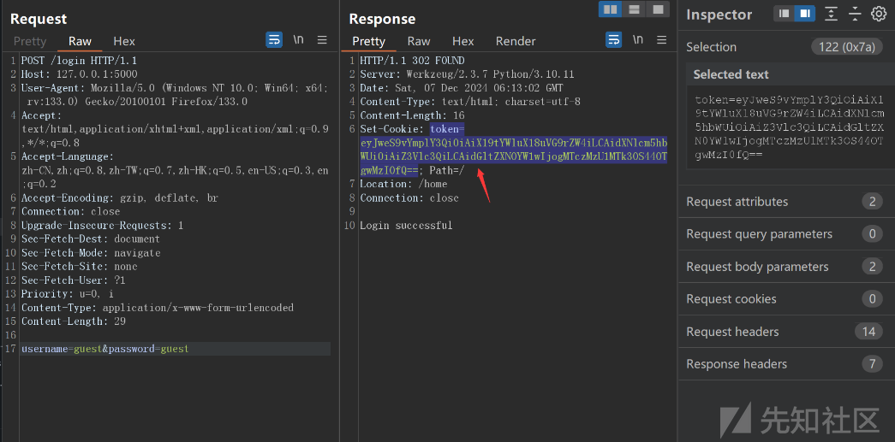
Task: Switch to combined tabbed layout view
Action: [x=657, y=9]
